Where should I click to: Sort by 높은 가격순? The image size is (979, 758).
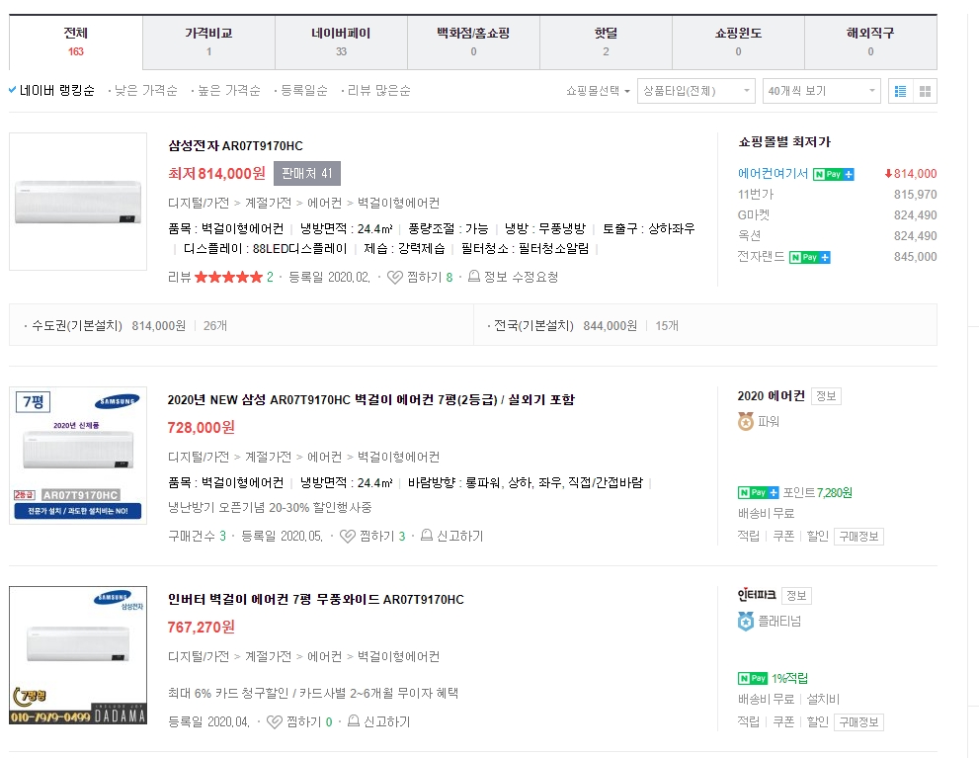[228, 91]
